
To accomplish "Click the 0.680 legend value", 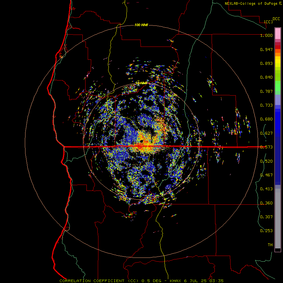I will coord(266,119).
